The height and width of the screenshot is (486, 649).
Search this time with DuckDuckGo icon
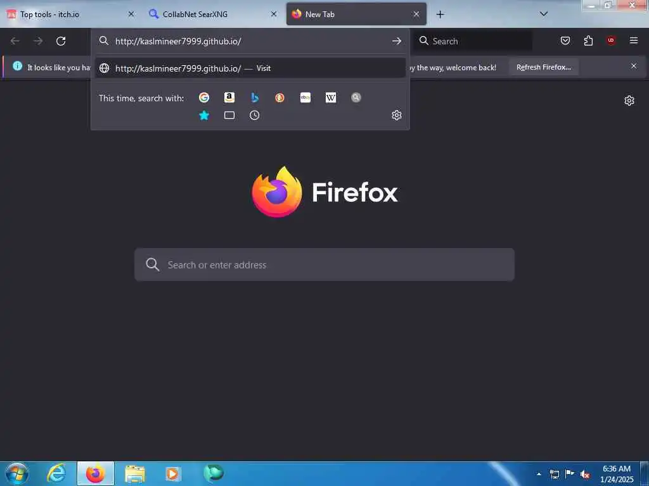tap(280, 97)
